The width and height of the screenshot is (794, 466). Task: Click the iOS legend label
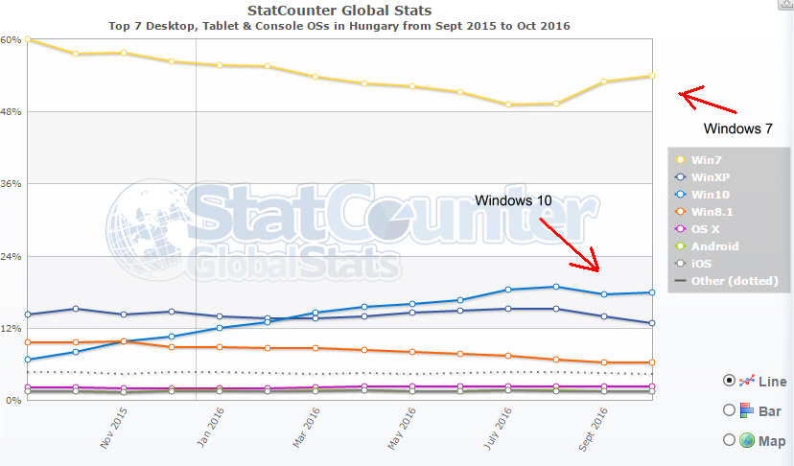coord(701,264)
